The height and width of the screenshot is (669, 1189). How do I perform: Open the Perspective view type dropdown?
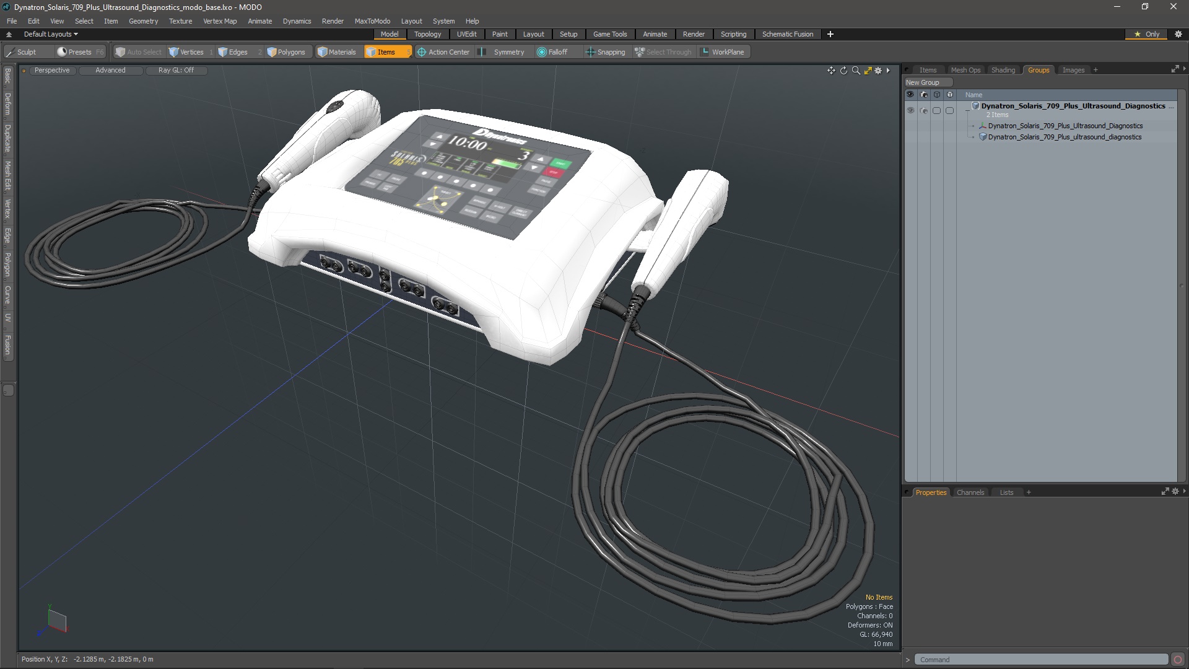pyautogui.click(x=52, y=70)
